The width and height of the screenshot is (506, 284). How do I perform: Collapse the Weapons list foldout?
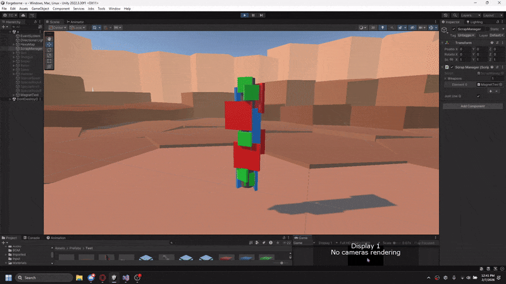click(445, 78)
